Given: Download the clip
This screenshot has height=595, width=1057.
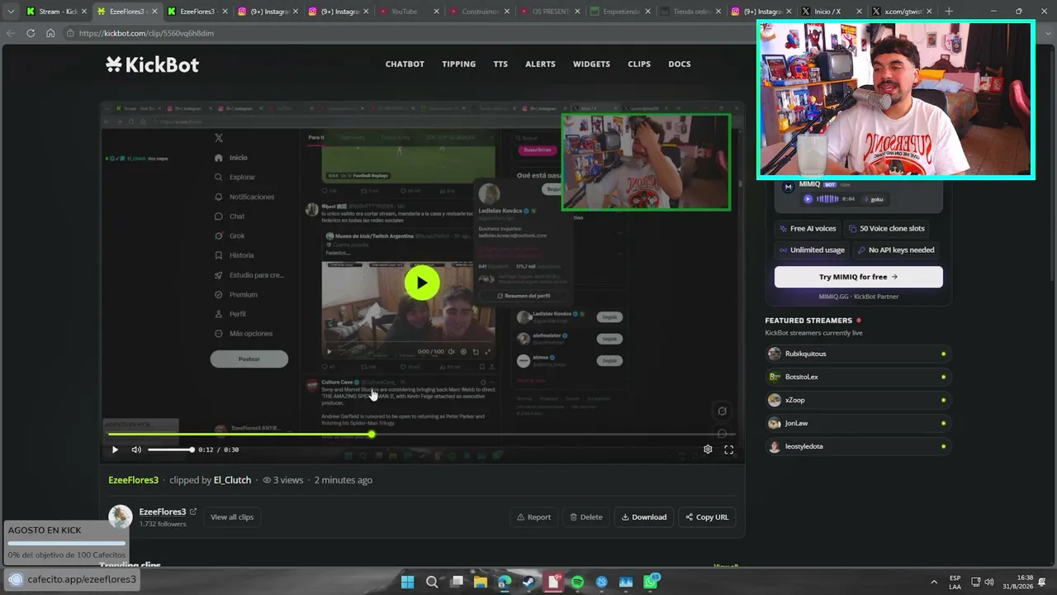Looking at the screenshot, I should click(x=644, y=517).
